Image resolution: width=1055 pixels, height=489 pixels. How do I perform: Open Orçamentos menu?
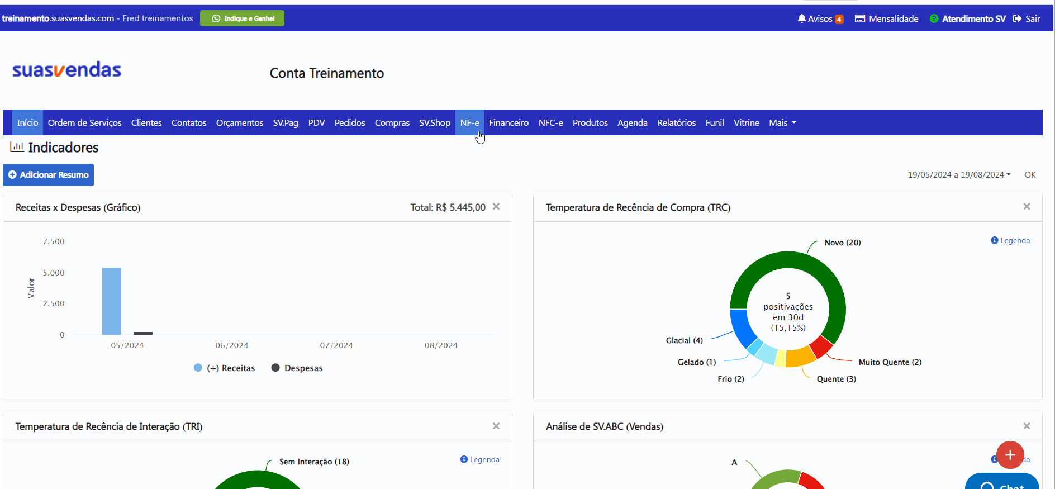(x=240, y=122)
